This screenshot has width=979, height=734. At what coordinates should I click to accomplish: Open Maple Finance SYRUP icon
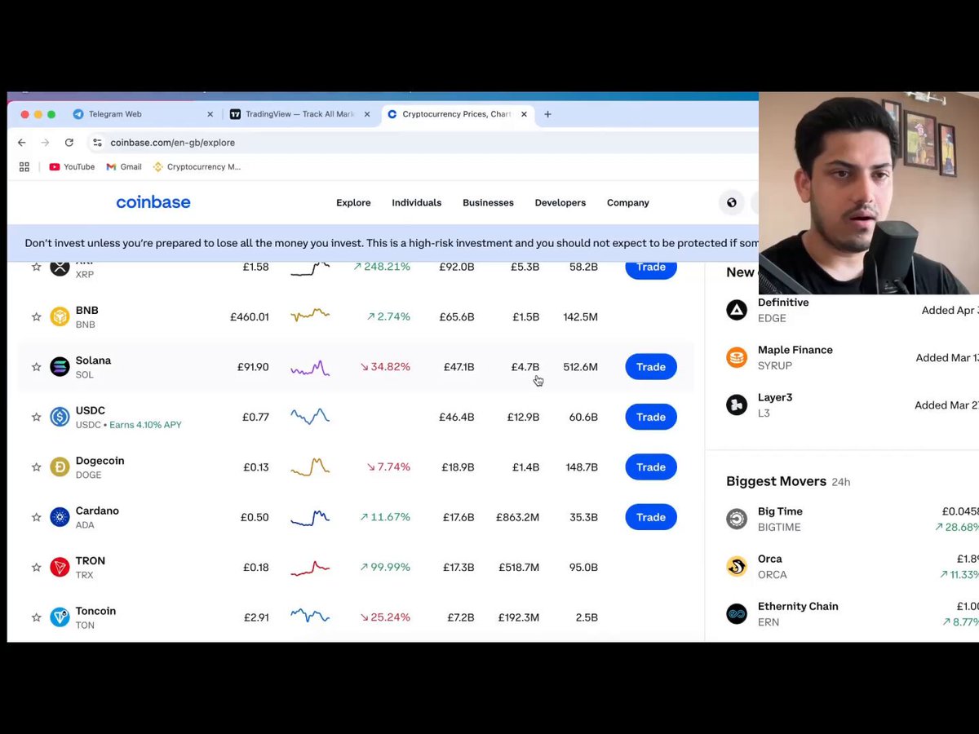[737, 357]
